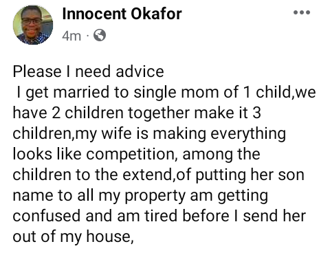Click the line "Please I need advice"
The width and height of the screenshot is (330, 255).
coord(88,71)
